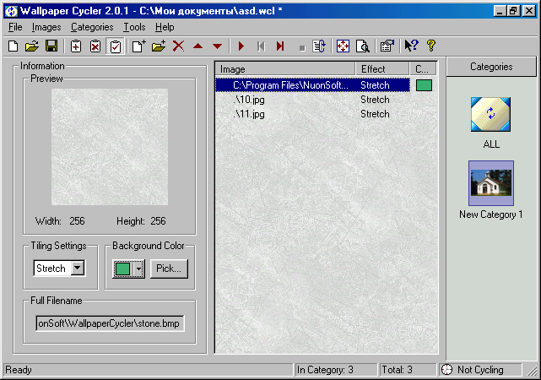Open the Categories menu
The height and width of the screenshot is (380, 541).
(92, 27)
